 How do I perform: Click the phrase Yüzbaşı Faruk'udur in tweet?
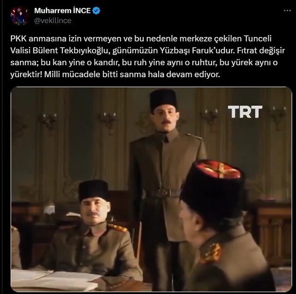(197, 50)
